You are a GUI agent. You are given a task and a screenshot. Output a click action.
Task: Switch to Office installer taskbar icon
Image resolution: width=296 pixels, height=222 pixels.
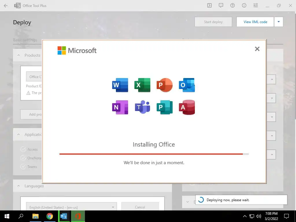click(x=78, y=216)
